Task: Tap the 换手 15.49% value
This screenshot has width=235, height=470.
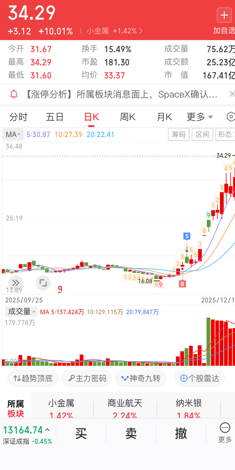Action: (x=118, y=49)
